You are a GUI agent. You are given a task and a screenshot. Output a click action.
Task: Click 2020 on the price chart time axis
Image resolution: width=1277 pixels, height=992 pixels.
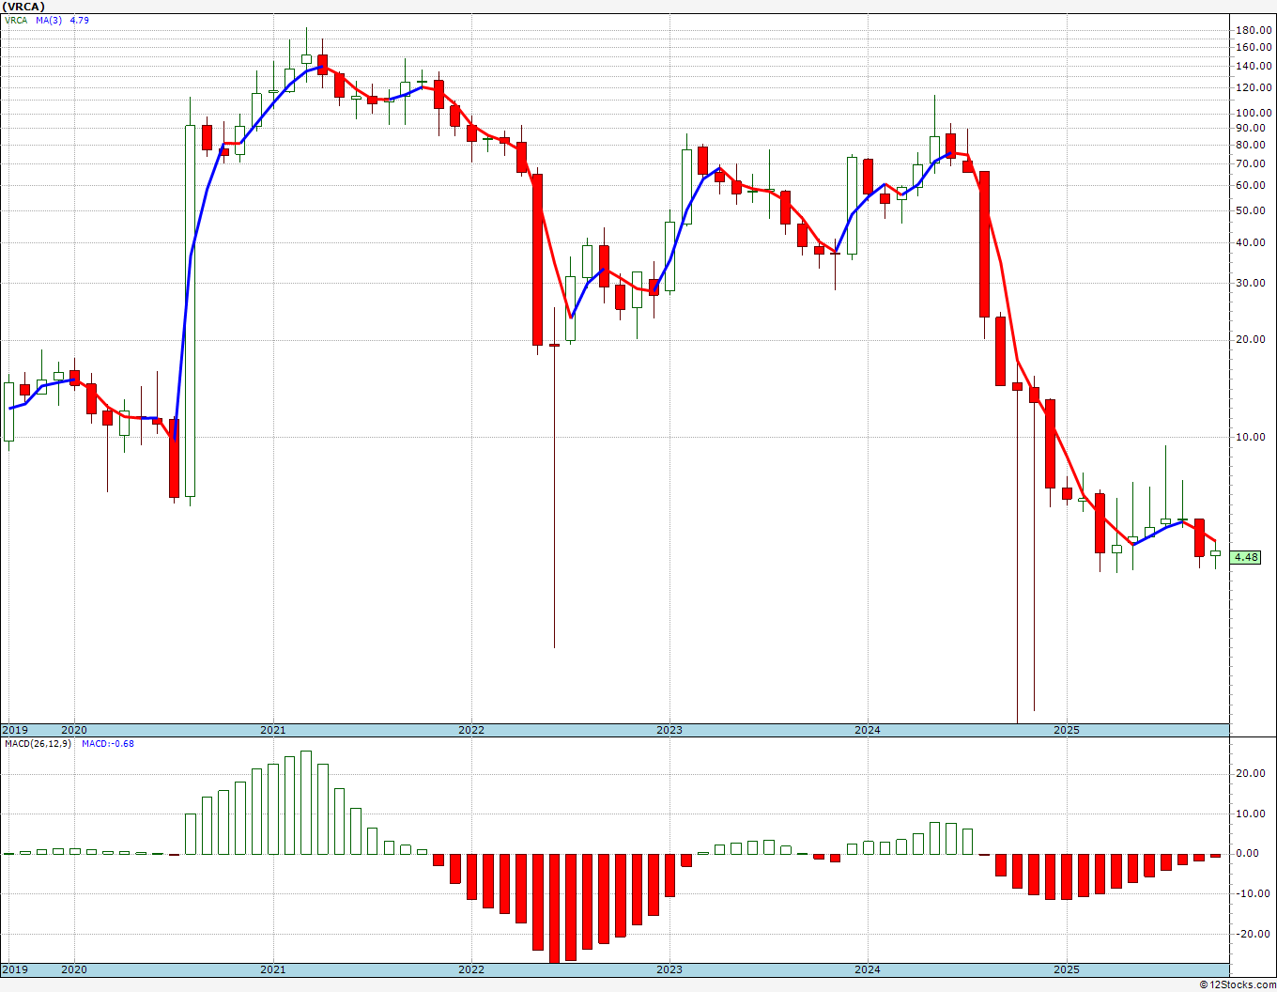(74, 730)
